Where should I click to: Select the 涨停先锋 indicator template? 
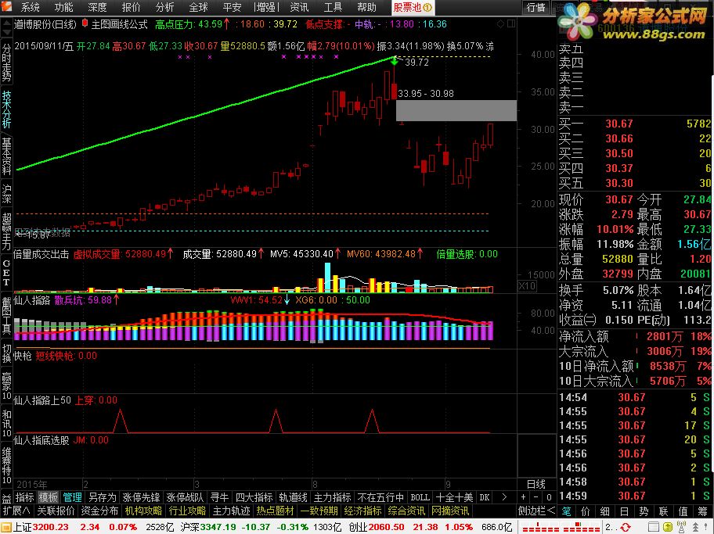click(x=141, y=497)
